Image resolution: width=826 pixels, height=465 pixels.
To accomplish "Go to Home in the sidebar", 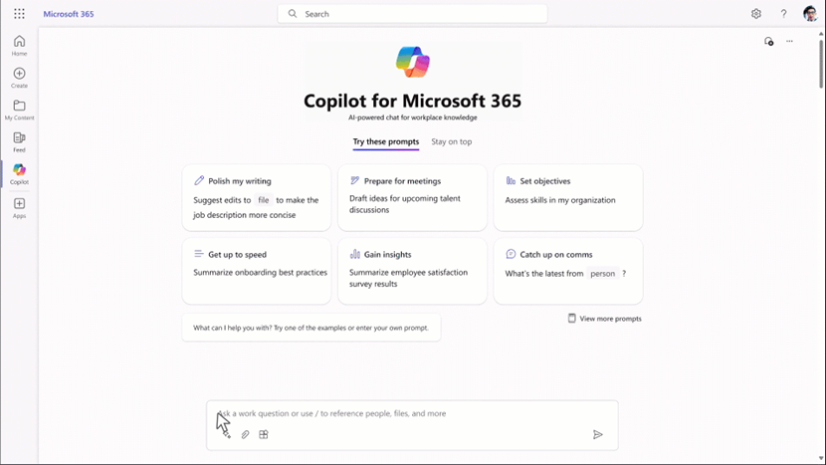I will [x=19, y=45].
